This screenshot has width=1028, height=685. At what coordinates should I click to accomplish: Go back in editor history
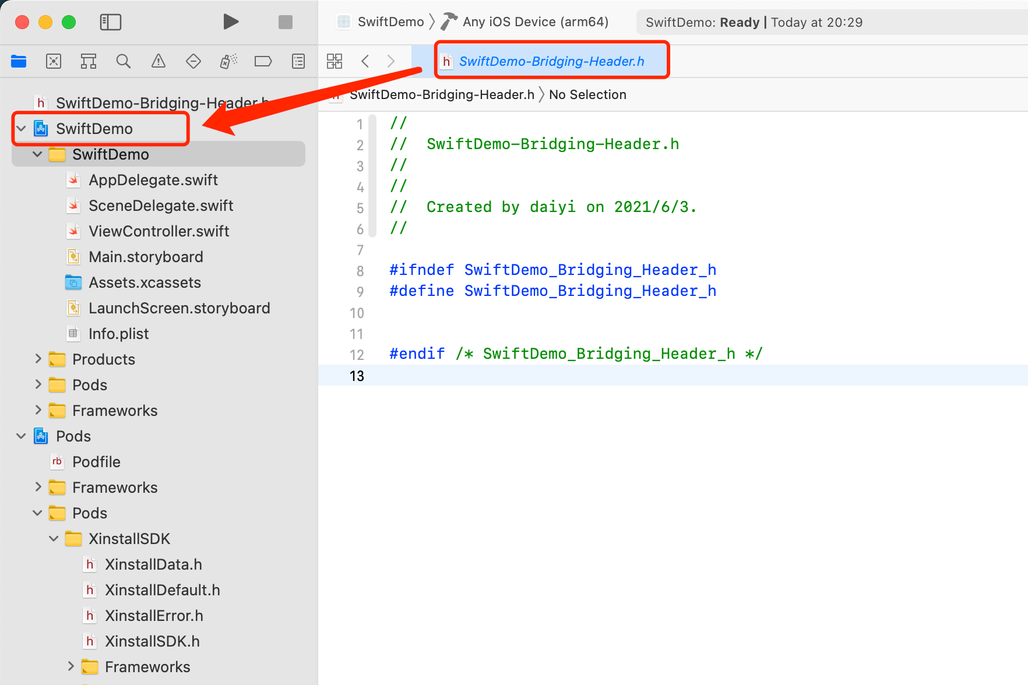click(365, 61)
